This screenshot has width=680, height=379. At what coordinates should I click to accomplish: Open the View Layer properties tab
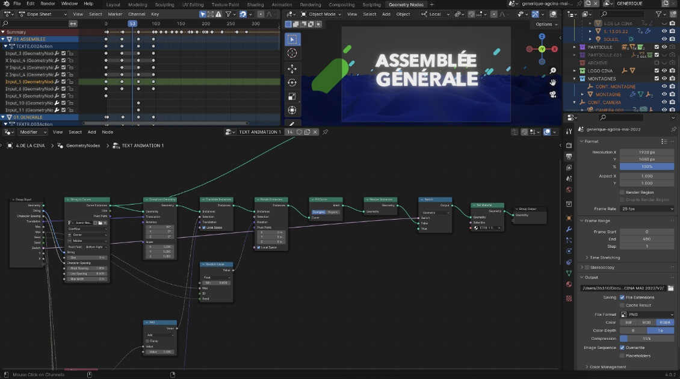click(x=569, y=167)
